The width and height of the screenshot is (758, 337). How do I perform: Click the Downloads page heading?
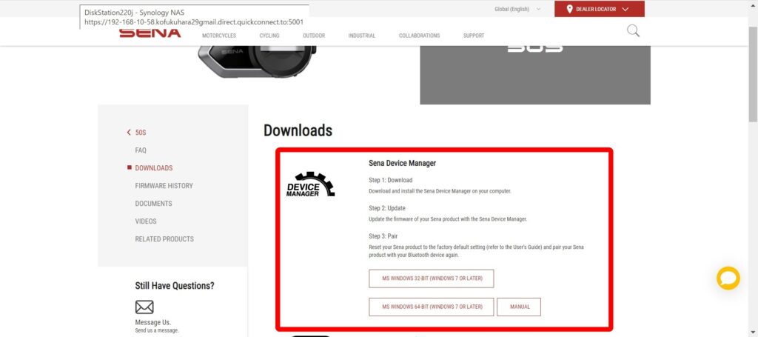298,130
